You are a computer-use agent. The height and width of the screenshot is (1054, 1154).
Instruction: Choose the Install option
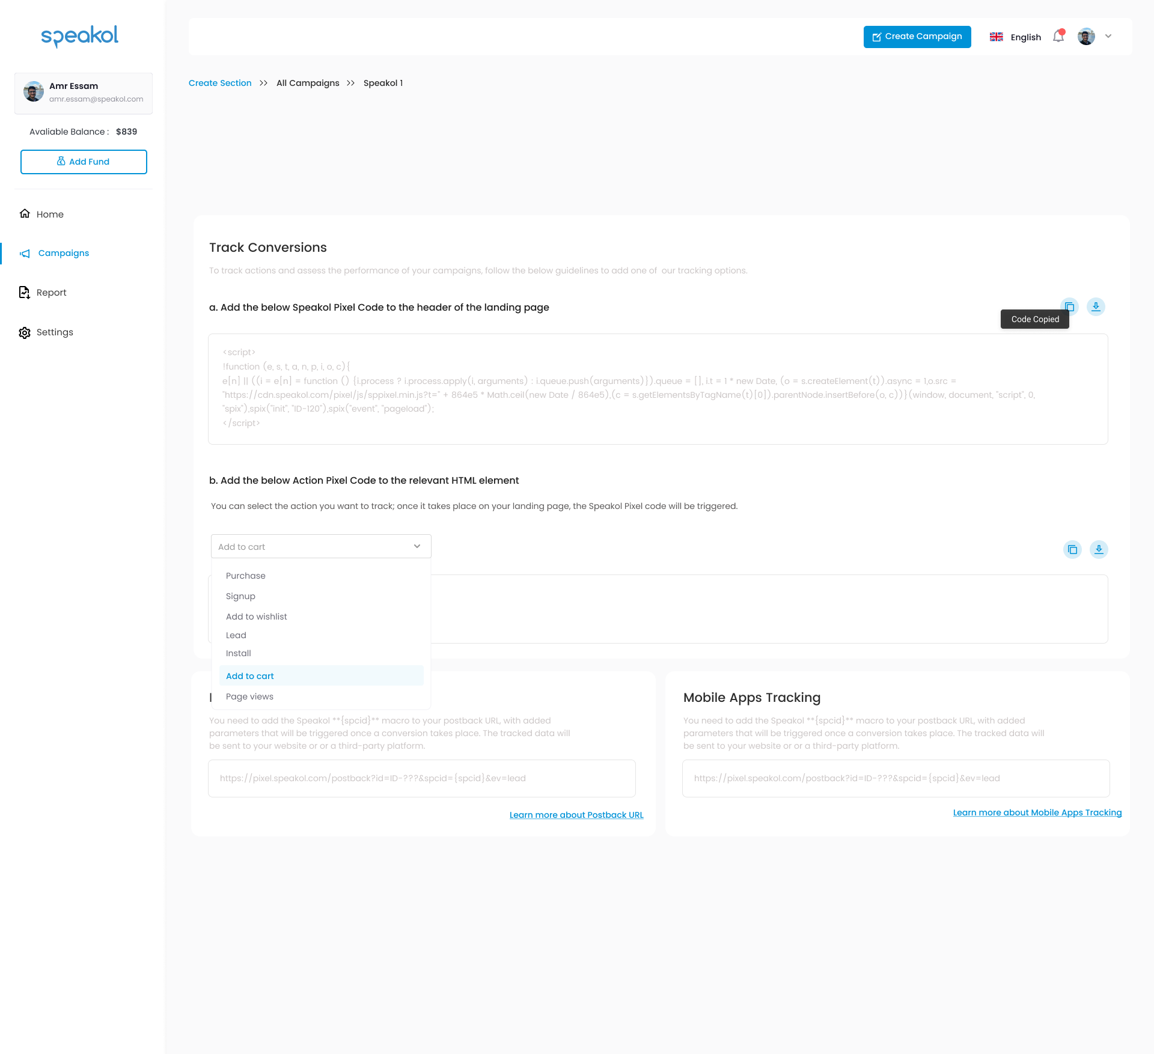click(239, 653)
